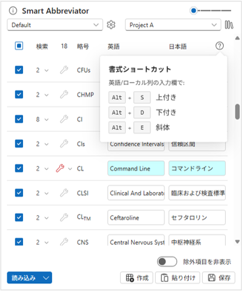Enable the 除外項目を非表示 toggle switch
The height and width of the screenshot is (291, 242).
tap(167, 262)
